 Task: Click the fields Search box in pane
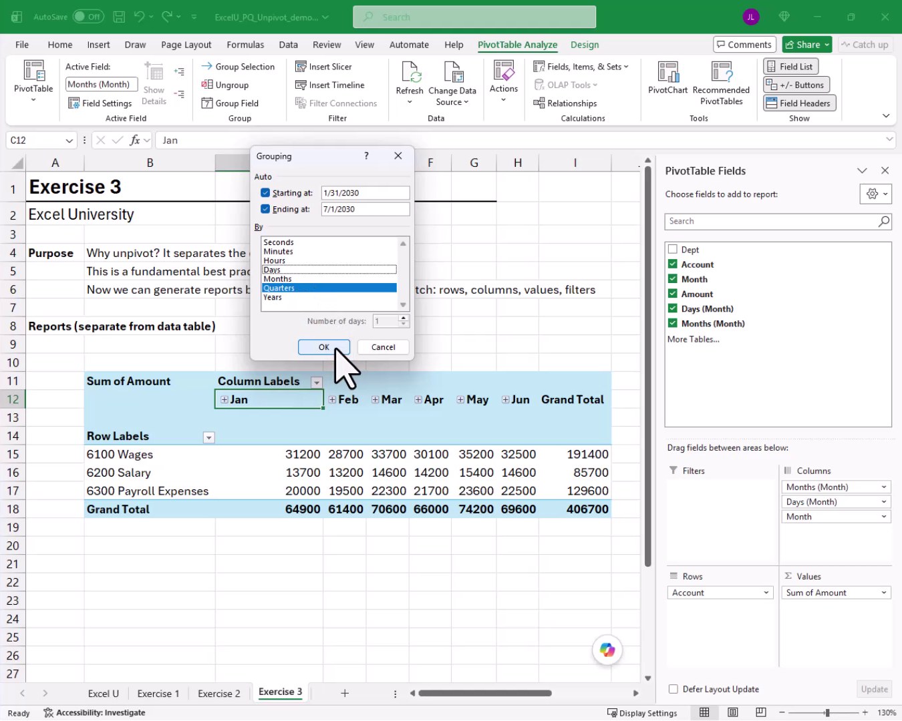(778, 221)
